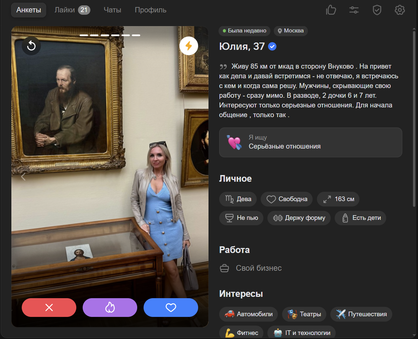Click the Свободна status chip
Viewport: 418px width, 339px height.
pyautogui.click(x=287, y=199)
